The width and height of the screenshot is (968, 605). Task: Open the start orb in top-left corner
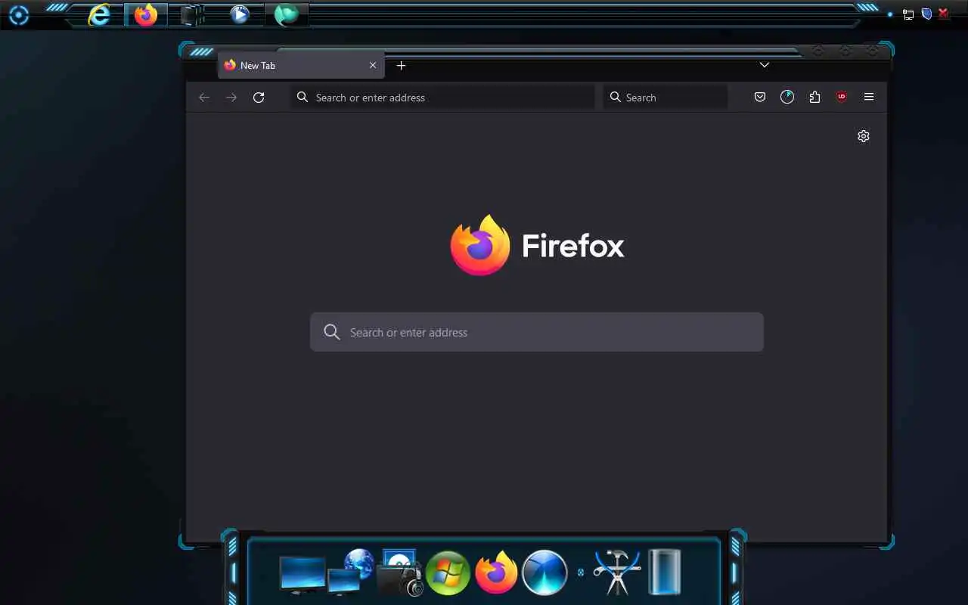click(18, 15)
